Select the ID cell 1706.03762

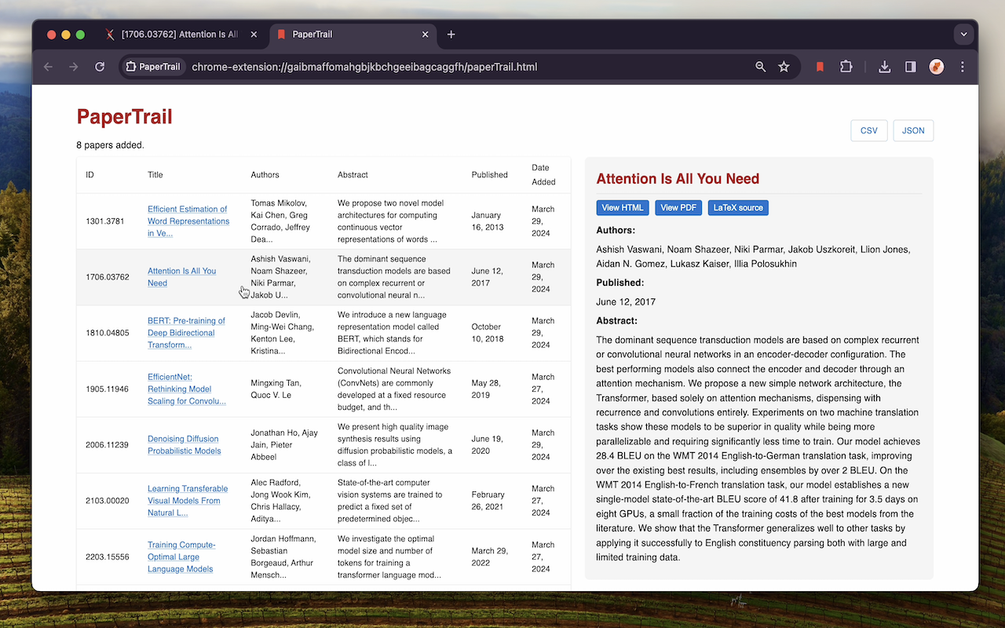pos(108,277)
